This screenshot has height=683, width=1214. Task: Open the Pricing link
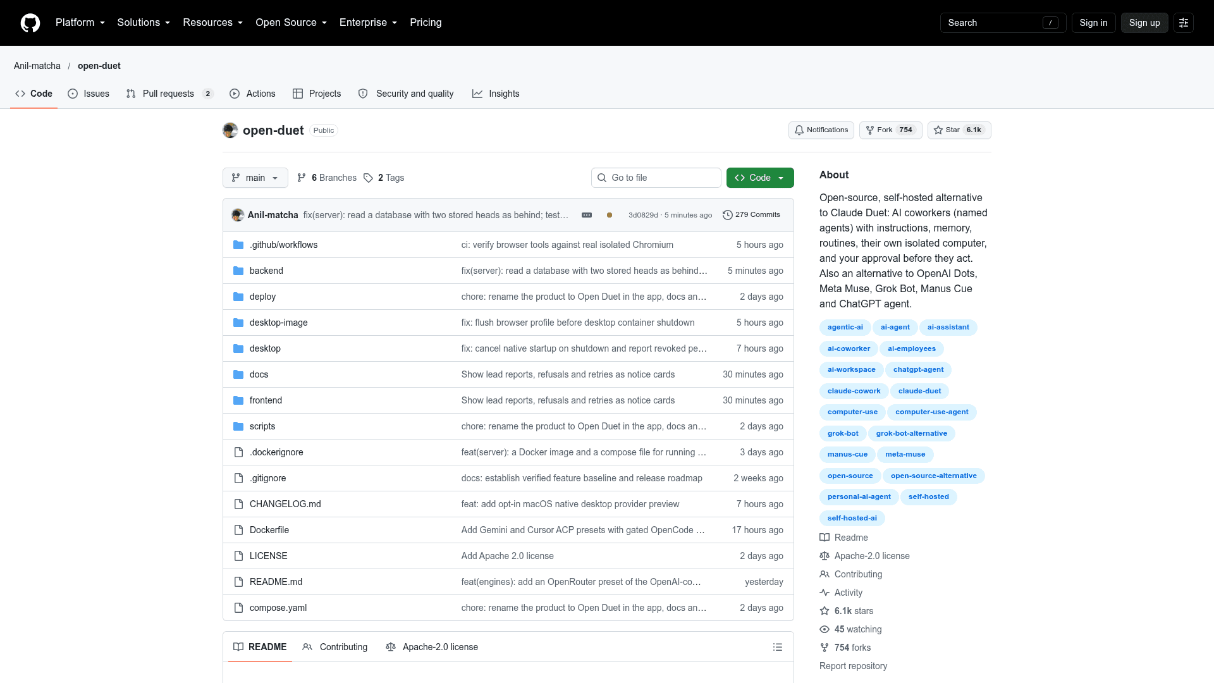tap(426, 23)
